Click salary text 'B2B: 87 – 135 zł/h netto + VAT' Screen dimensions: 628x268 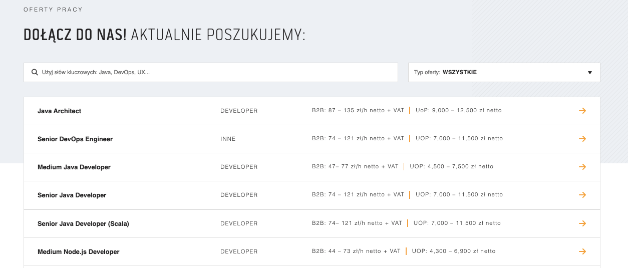[358, 110]
